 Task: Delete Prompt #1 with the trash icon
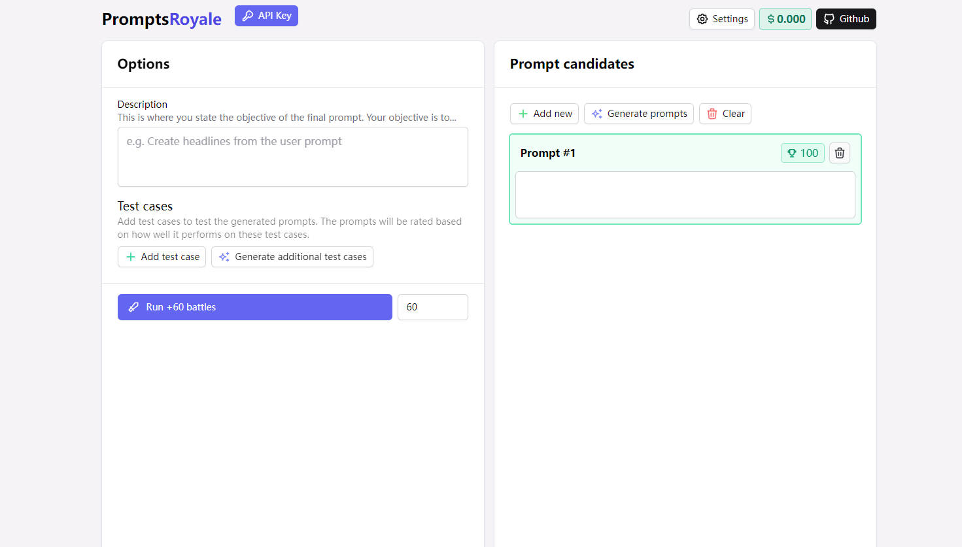839,153
